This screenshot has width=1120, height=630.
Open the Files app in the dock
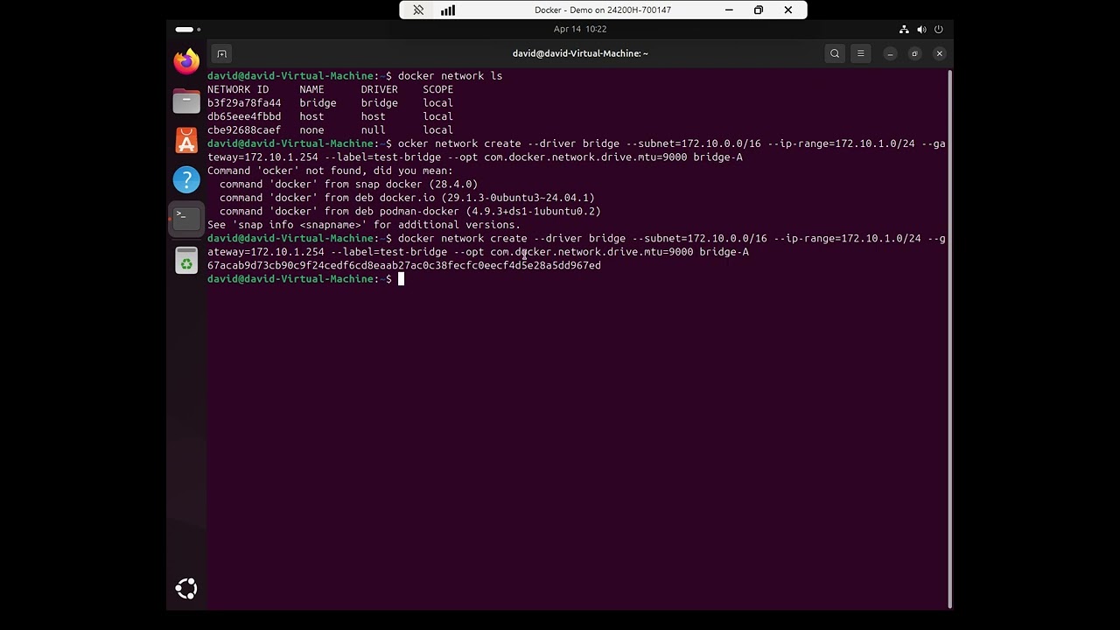(186, 101)
